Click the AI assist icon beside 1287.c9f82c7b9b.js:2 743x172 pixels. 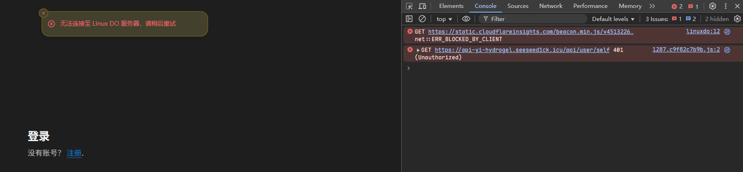click(727, 50)
